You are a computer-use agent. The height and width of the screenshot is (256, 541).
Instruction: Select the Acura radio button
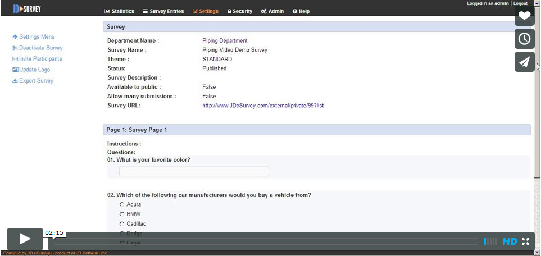point(122,204)
